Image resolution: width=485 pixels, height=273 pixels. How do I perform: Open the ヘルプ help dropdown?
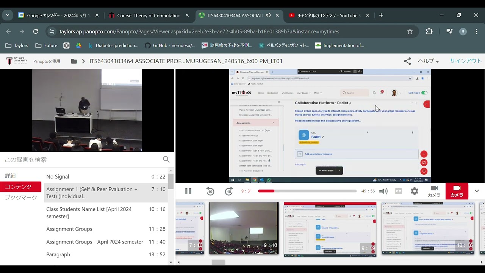(428, 61)
